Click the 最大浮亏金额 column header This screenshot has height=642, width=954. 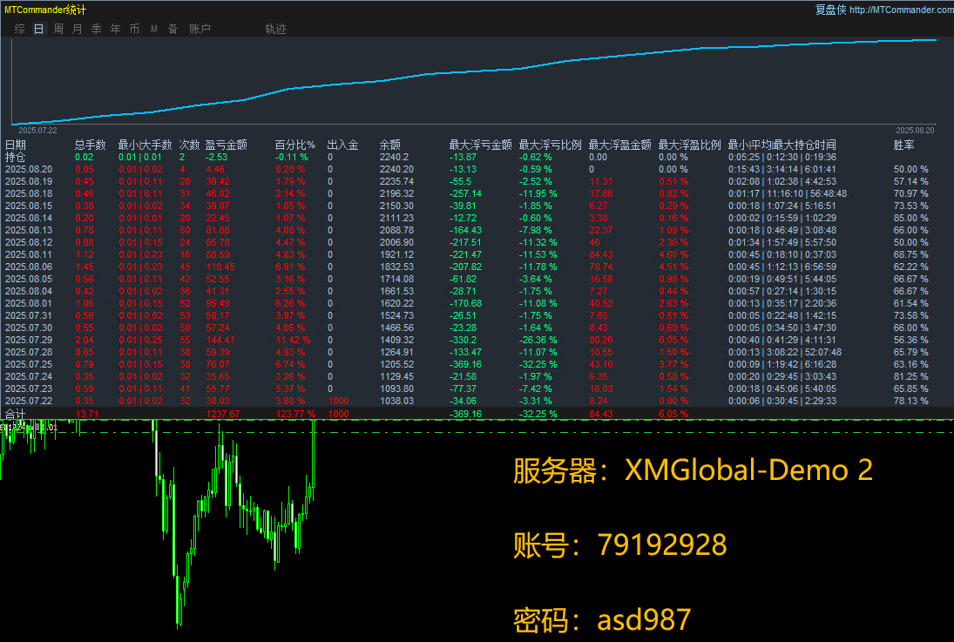point(480,145)
